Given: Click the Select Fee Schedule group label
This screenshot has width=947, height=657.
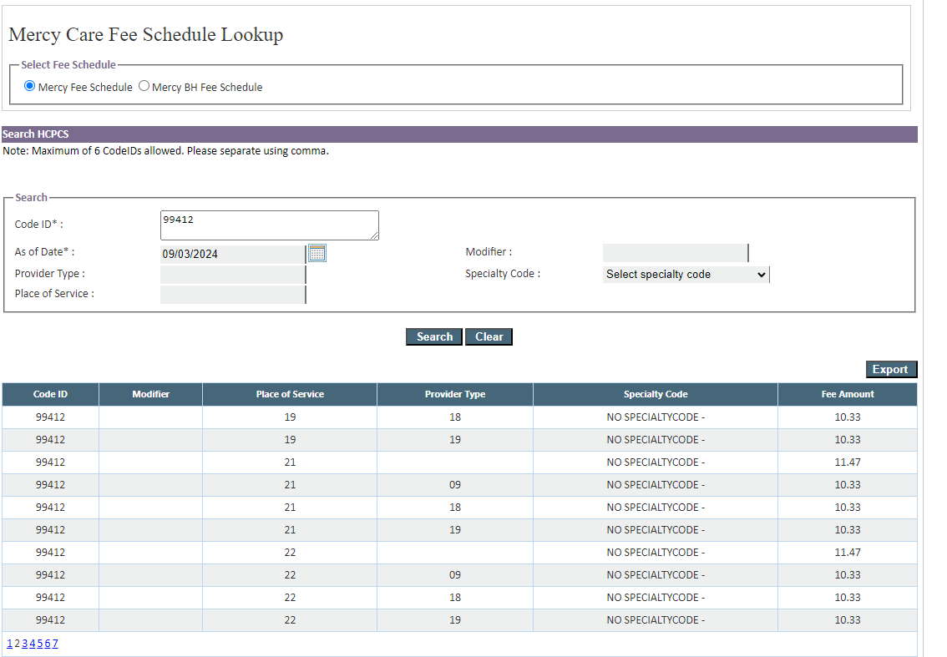Looking at the screenshot, I should click(68, 64).
